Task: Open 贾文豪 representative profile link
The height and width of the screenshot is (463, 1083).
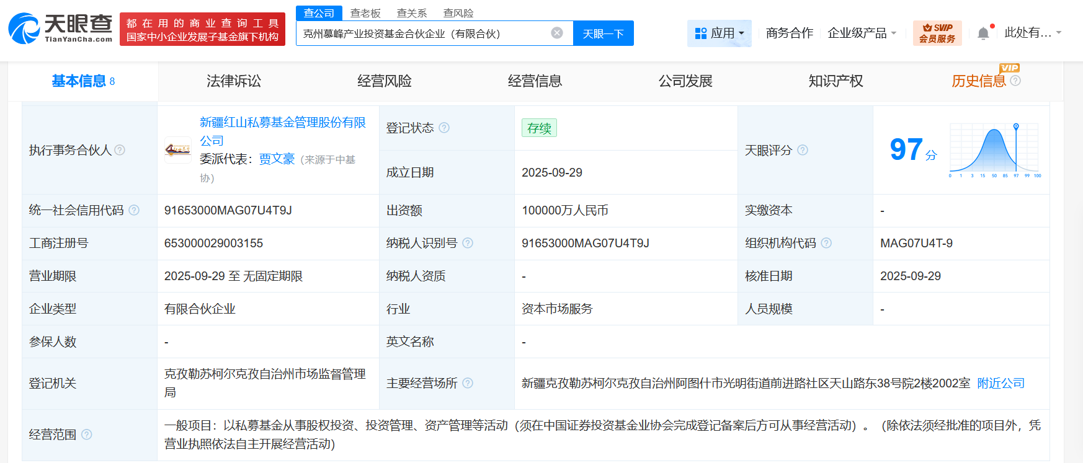Action: [x=277, y=159]
